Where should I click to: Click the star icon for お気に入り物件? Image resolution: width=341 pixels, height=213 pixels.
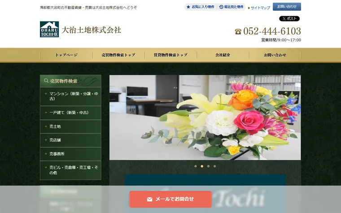pyautogui.click(x=188, y=7)
